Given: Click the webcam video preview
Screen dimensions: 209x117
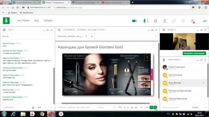Looking at the screenshot, I should click(x=184, y=42).
